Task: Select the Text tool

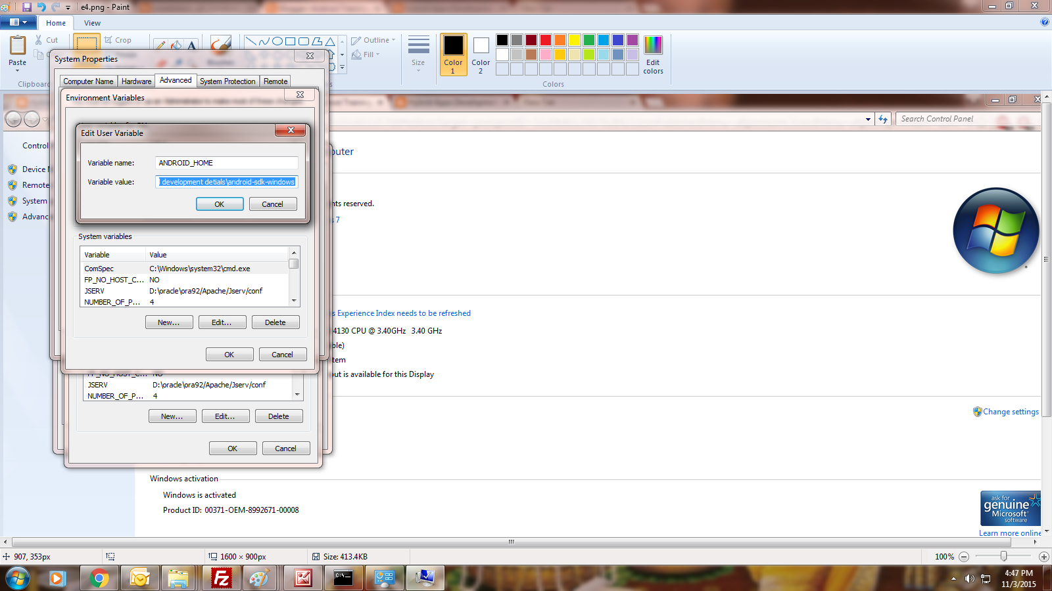Action: click(191, 45)
